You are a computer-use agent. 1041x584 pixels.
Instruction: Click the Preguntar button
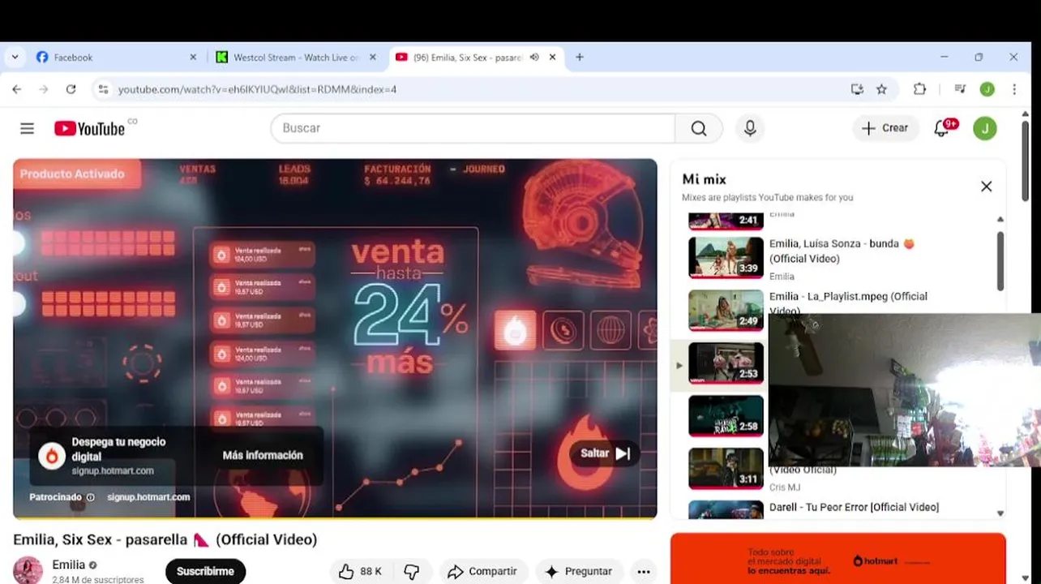(580, 571)
